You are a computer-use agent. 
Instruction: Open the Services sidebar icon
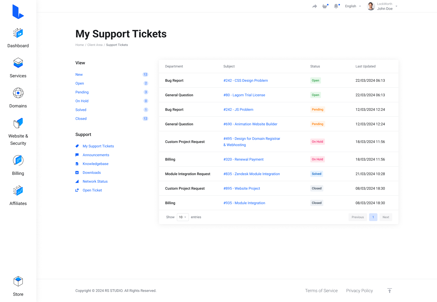pos(18,63)
